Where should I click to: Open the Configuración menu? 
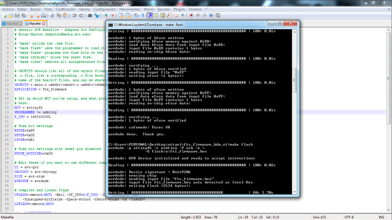(x=104, y=9)
